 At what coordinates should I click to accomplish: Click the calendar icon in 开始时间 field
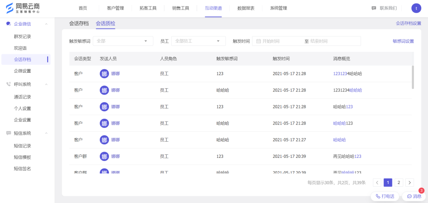(258, 41)
